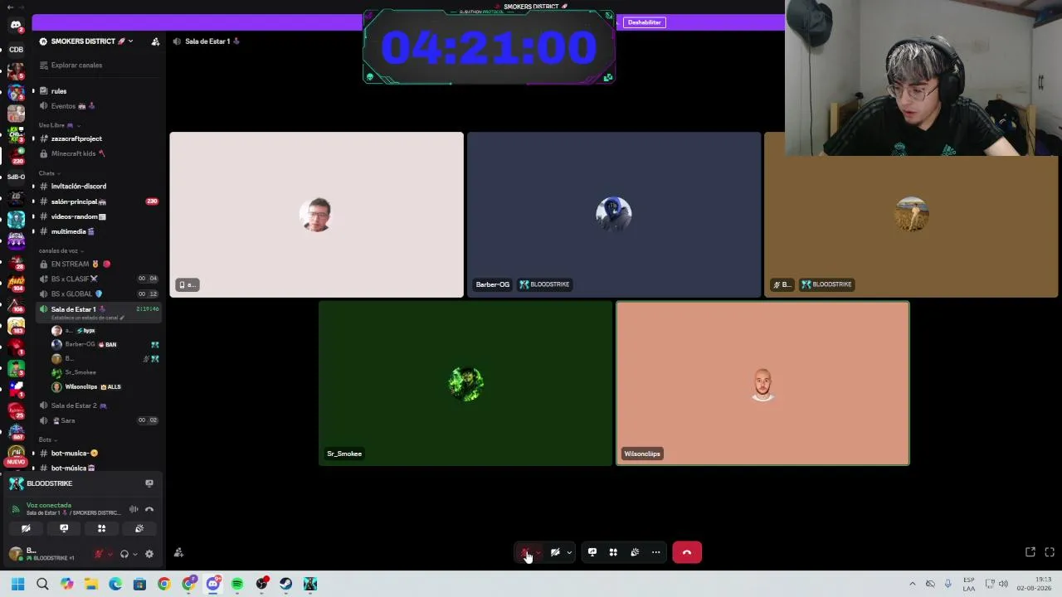Image resolution: width=1062 pixels, height=597 pixels.
Task: Click the BLOODSTRIKE activity panel title
Action: pyautogui.click(x=49, y=483)
